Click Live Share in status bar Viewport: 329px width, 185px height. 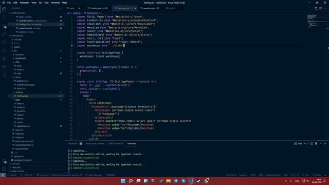pyautogui.click(x=42, y=175)
